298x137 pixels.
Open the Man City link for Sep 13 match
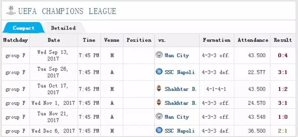[x=177, y=55]
